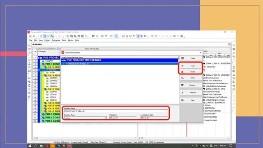Open the View menu
Screen dimensions: 263x148
click(41, 40)
